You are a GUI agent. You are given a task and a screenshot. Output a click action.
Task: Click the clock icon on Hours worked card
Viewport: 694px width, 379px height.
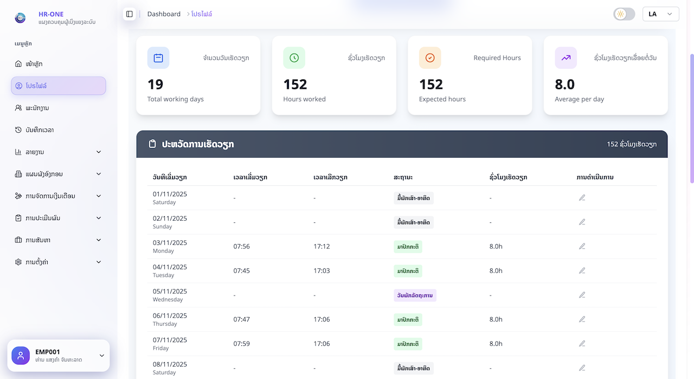[294, 58]
